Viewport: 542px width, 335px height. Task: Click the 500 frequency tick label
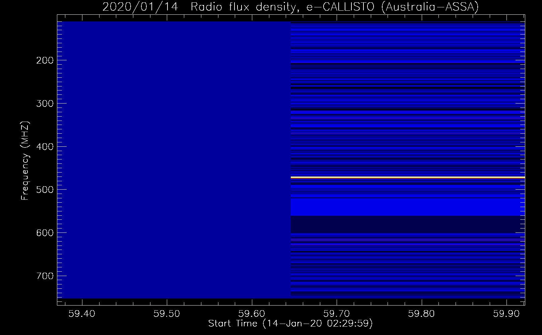click(x=45, y=190)
